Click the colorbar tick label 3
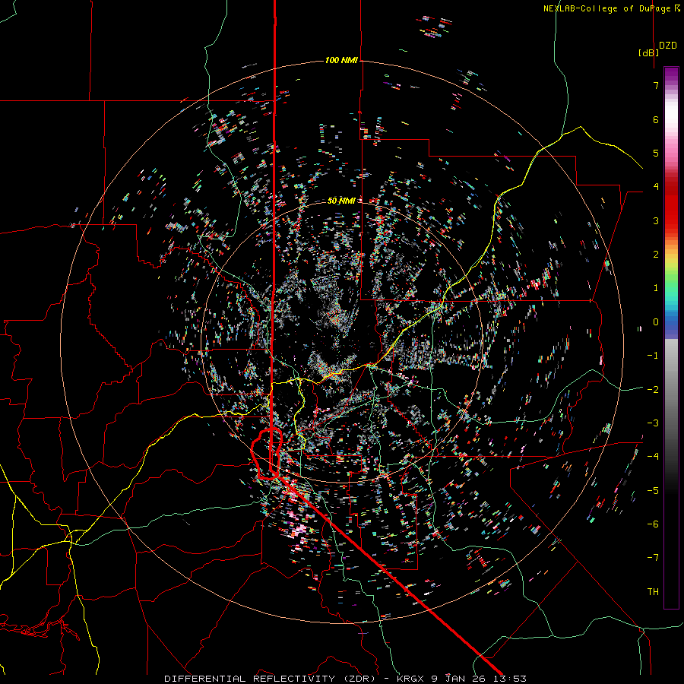Viewport: 684px width, 684px height. (656, 220)
